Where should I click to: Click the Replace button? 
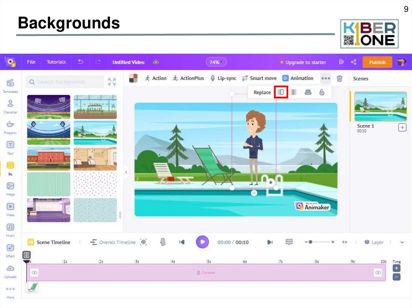pos(262,92)
